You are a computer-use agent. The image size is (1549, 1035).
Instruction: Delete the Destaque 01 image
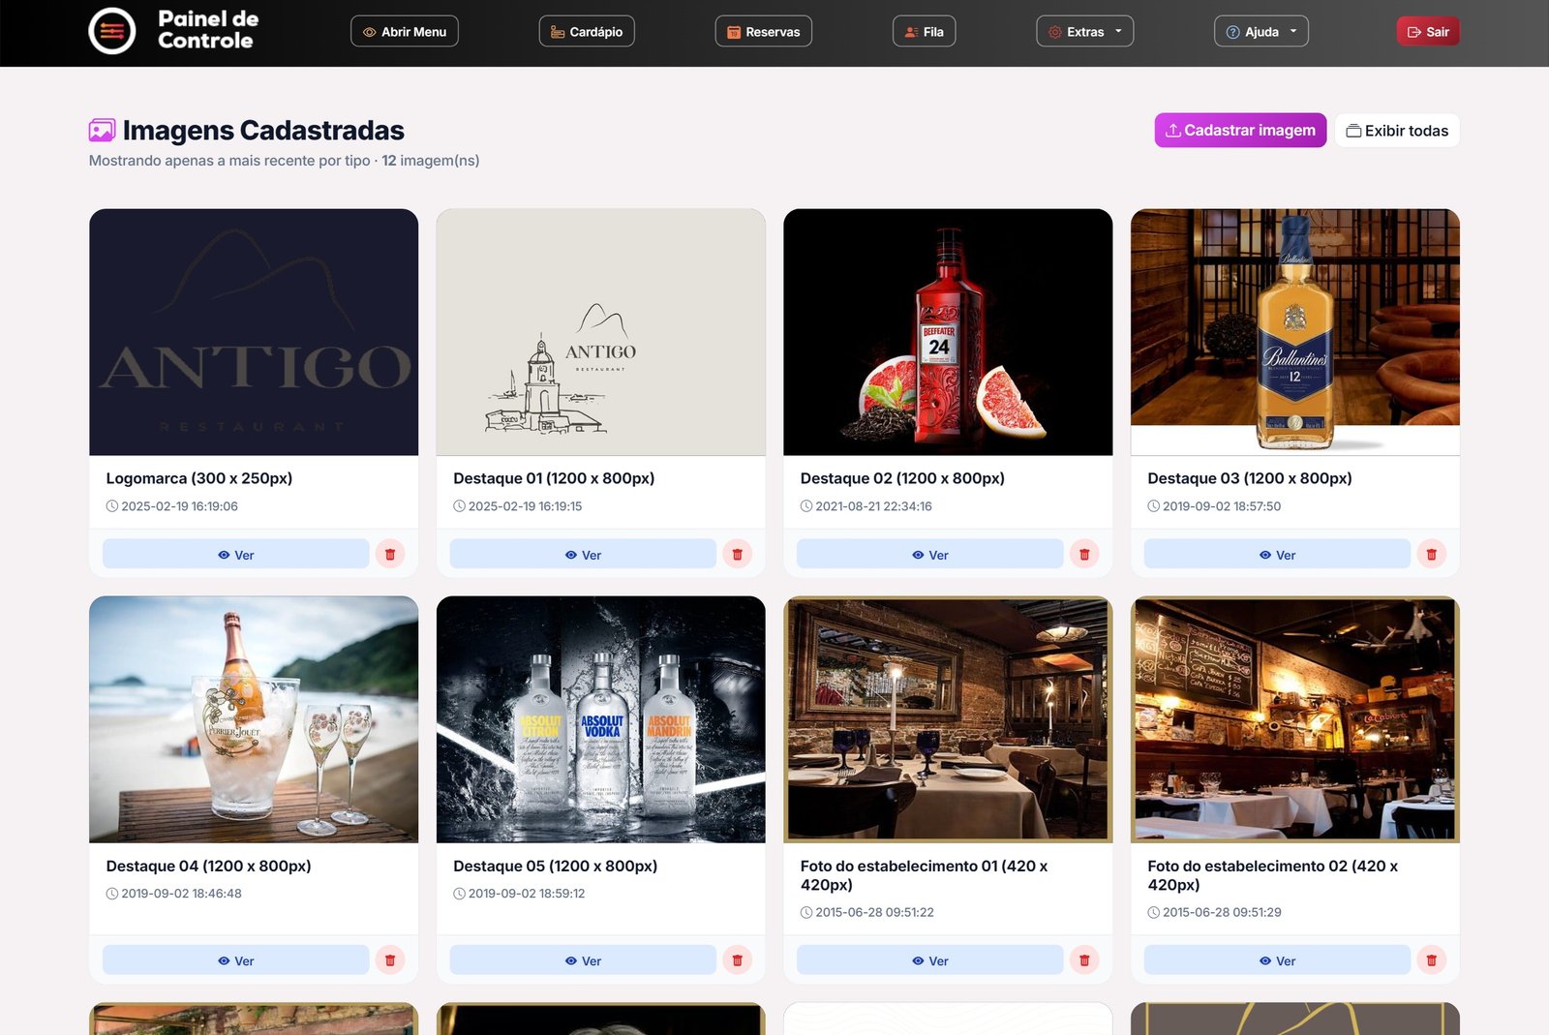tap(738, 554)
